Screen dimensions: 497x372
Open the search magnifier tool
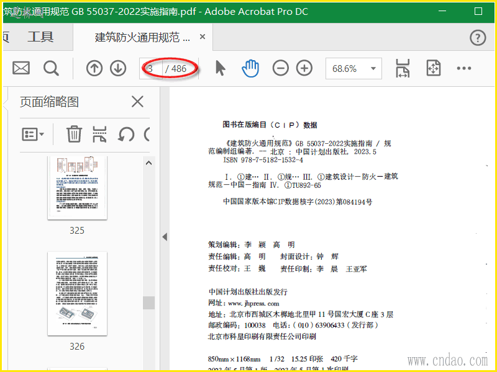tap(51, 68)
